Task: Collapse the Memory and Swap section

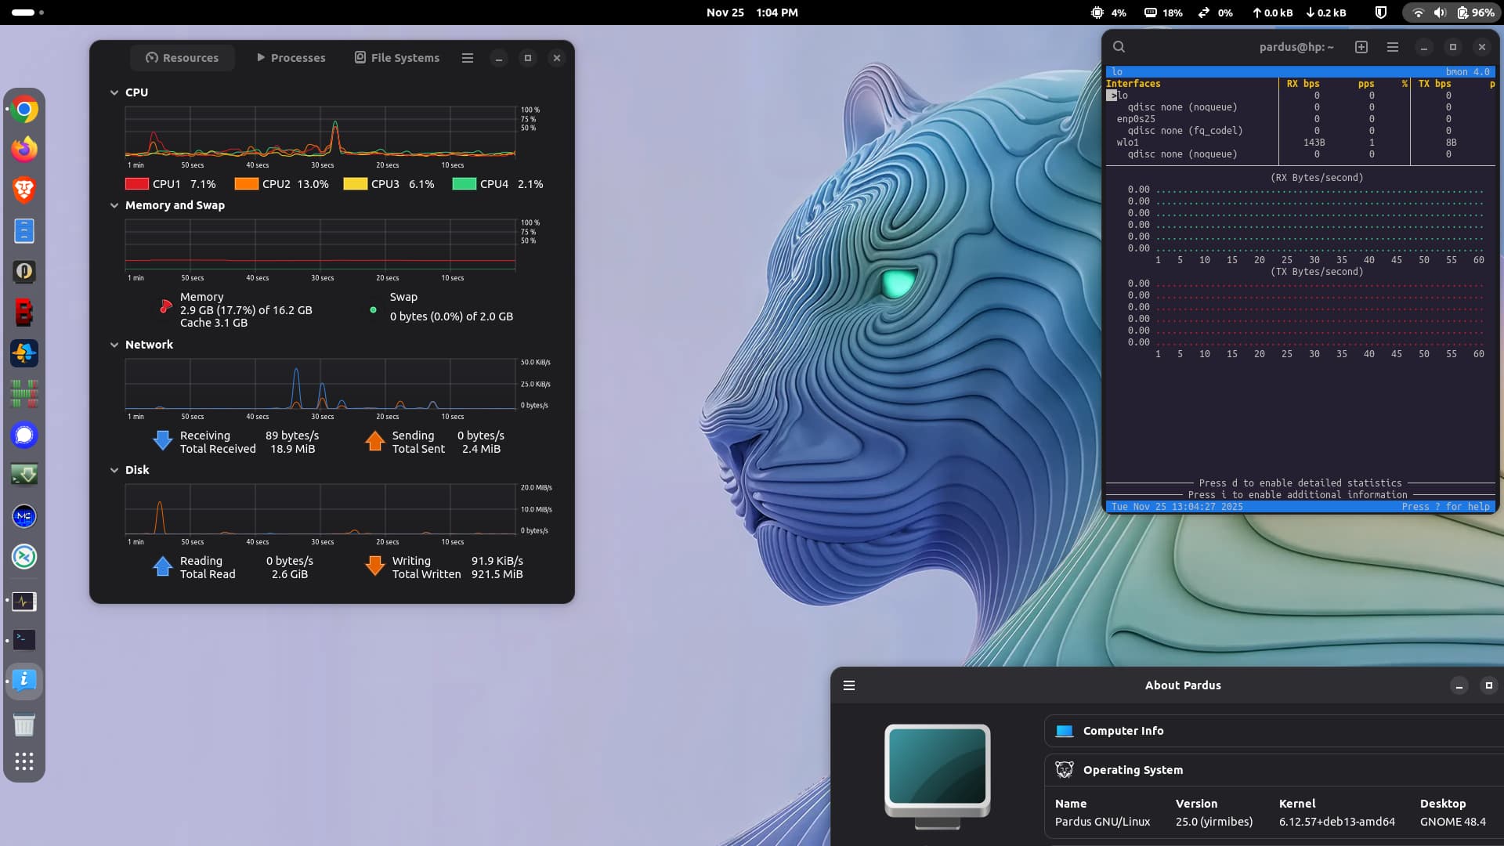Action: click(114, 205)
